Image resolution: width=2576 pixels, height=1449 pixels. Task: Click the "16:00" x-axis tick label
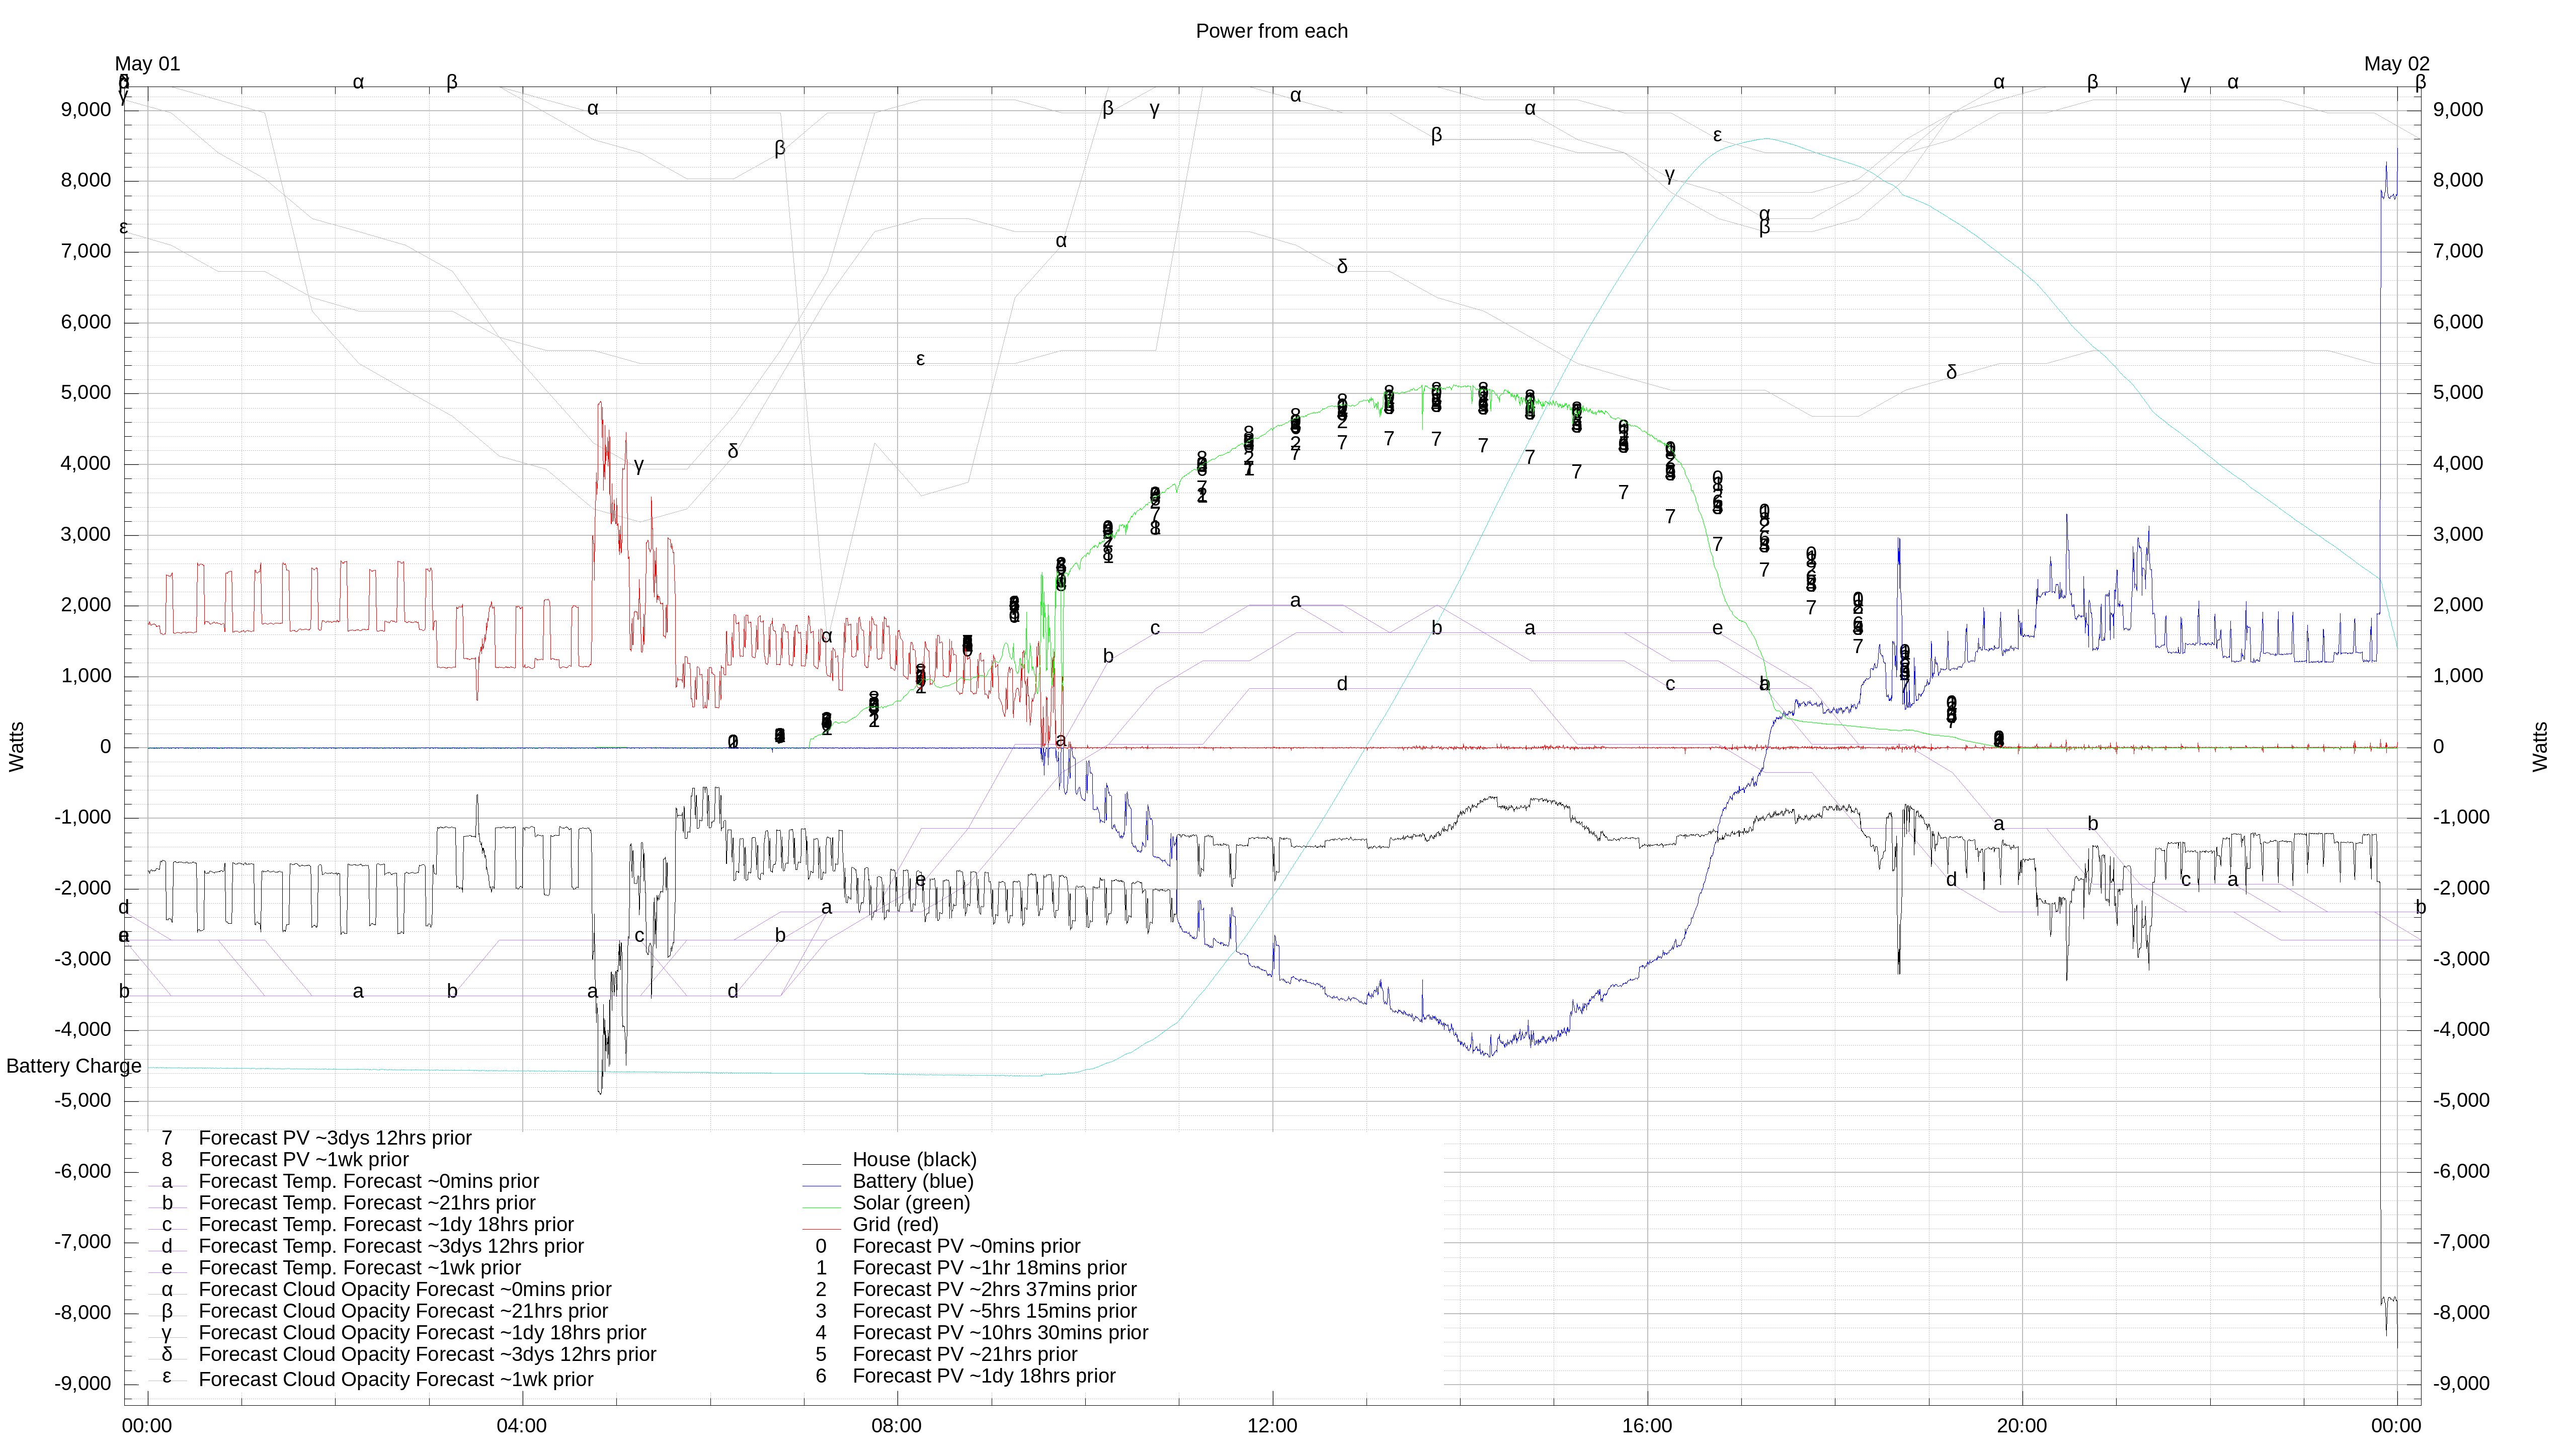click(x=1647, y=1426)
